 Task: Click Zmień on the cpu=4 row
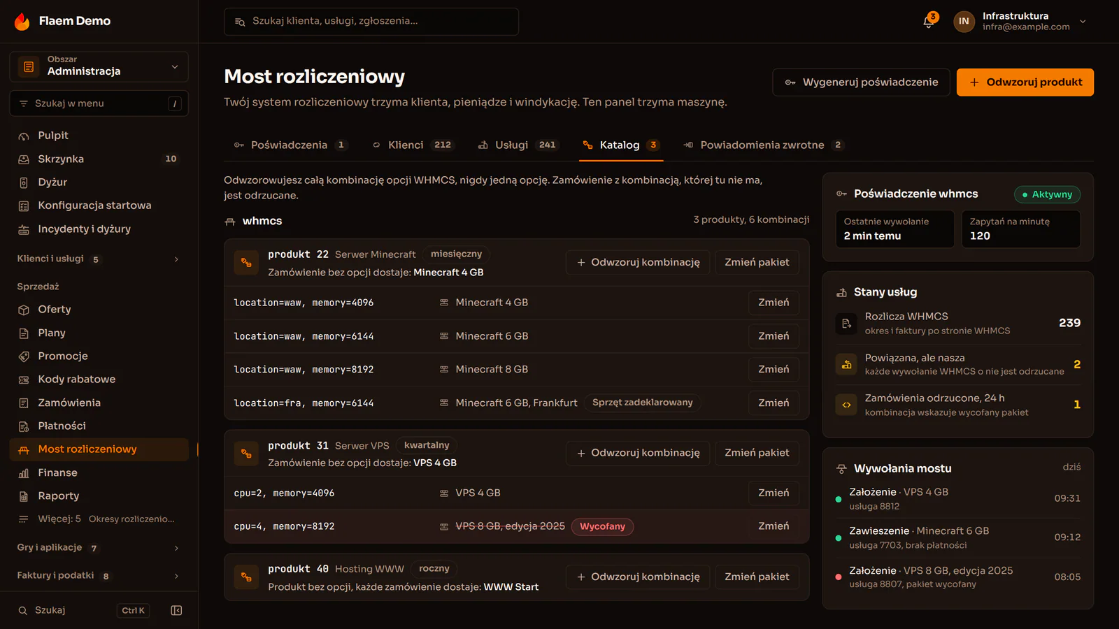pyautogui.click(x=774, y=526)
